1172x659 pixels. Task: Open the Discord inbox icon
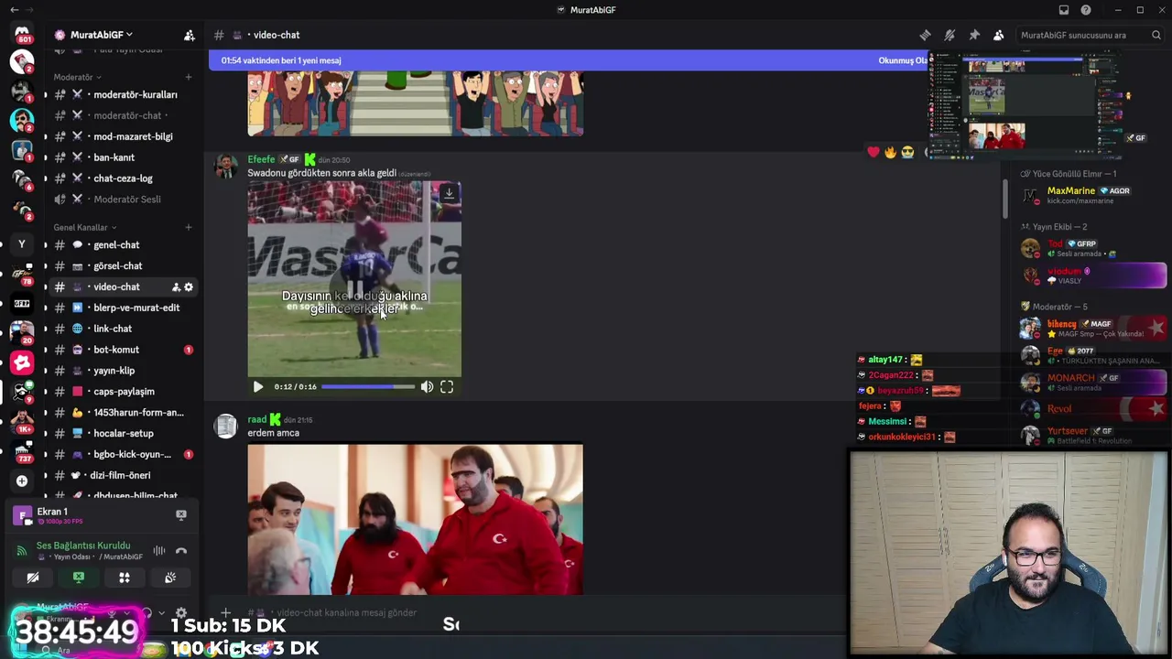(x=1064, y=10)
